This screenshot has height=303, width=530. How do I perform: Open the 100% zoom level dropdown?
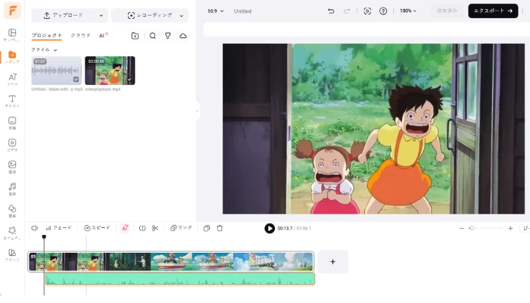pyautogui.click(x=408, y=11)
